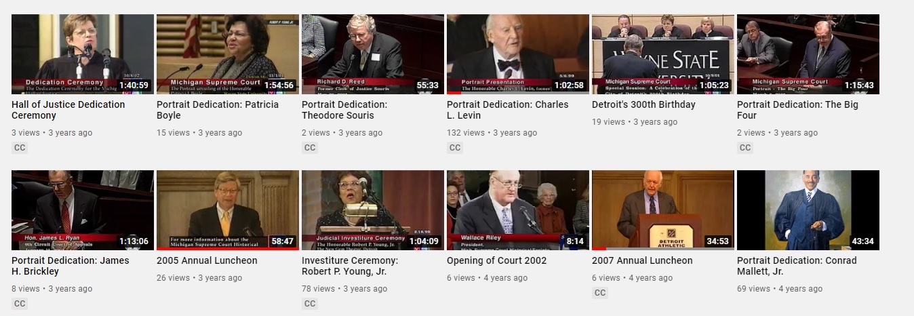Click CC badge under James H. Brickley video

(20, 304)
